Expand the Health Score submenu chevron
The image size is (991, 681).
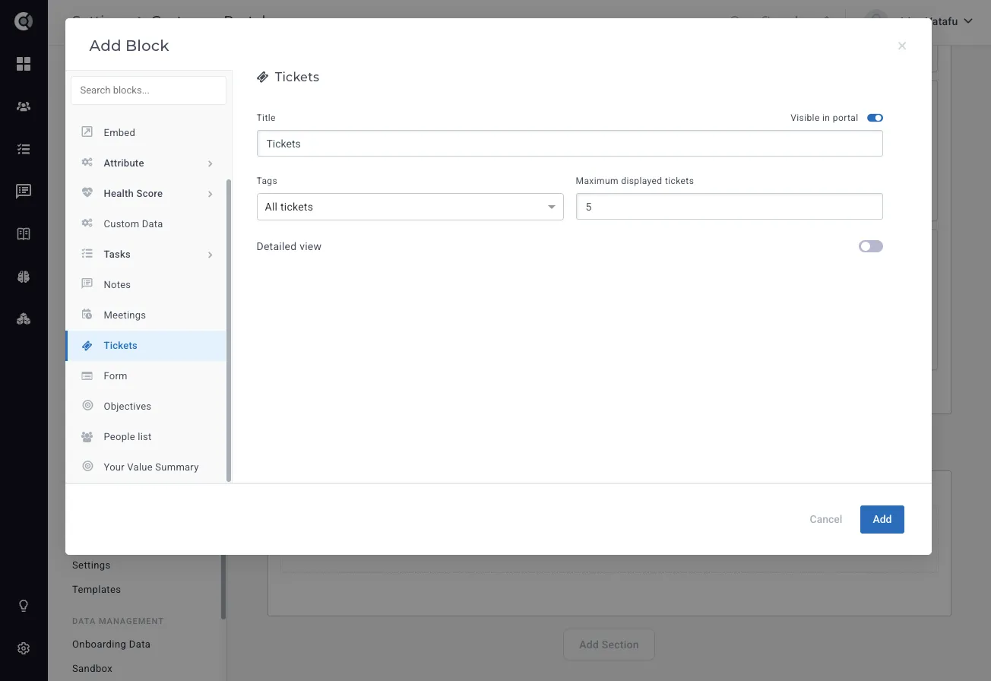[211, 194]
